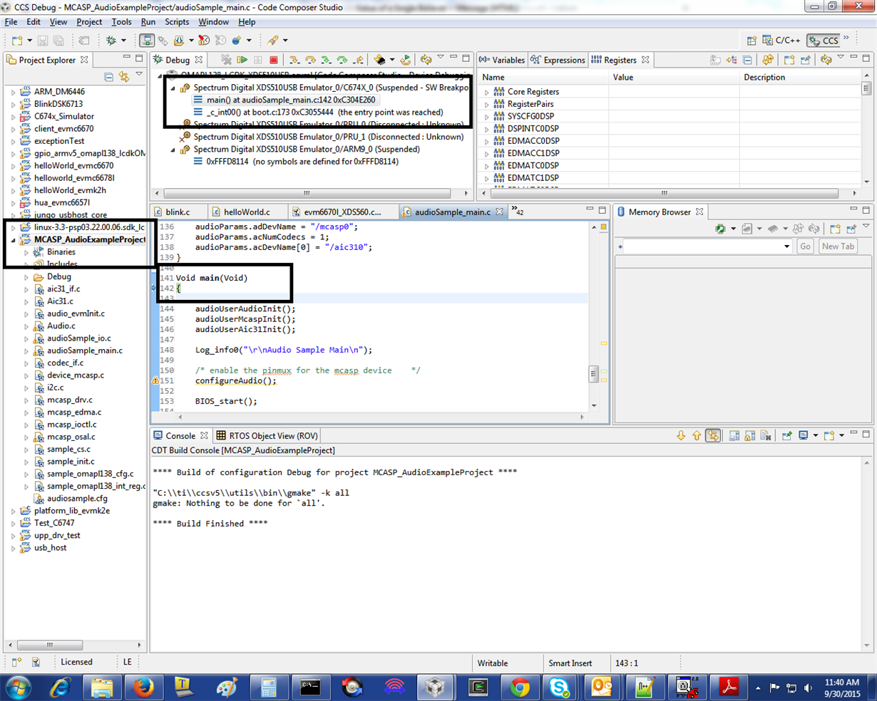This screenshot has width=877, height=701.
Task: Click Pin Console icon
Action: pos(787,436)
